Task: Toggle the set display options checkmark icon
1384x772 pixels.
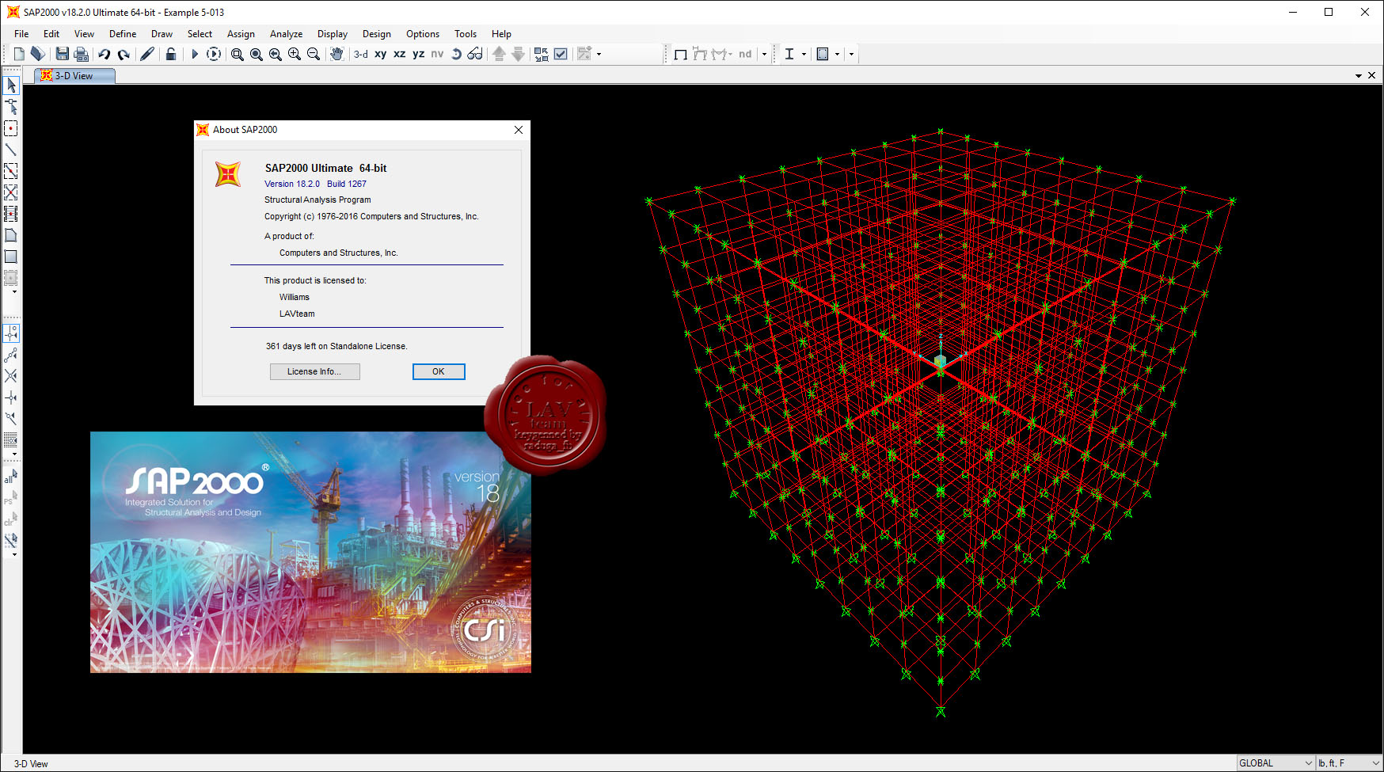Action: click(561, 54)
